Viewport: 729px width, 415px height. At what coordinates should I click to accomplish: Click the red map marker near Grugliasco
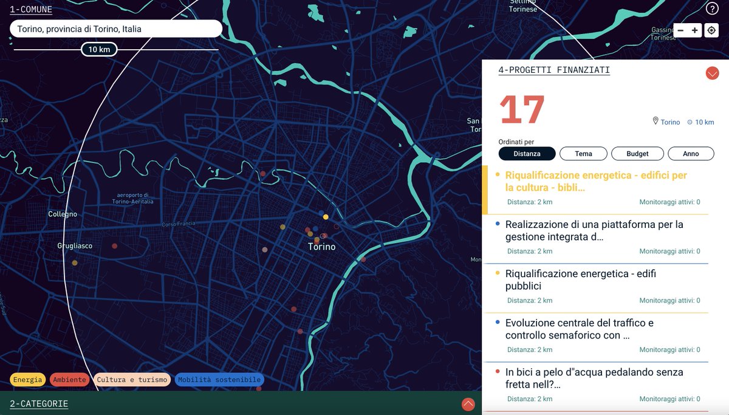point(114,246)
